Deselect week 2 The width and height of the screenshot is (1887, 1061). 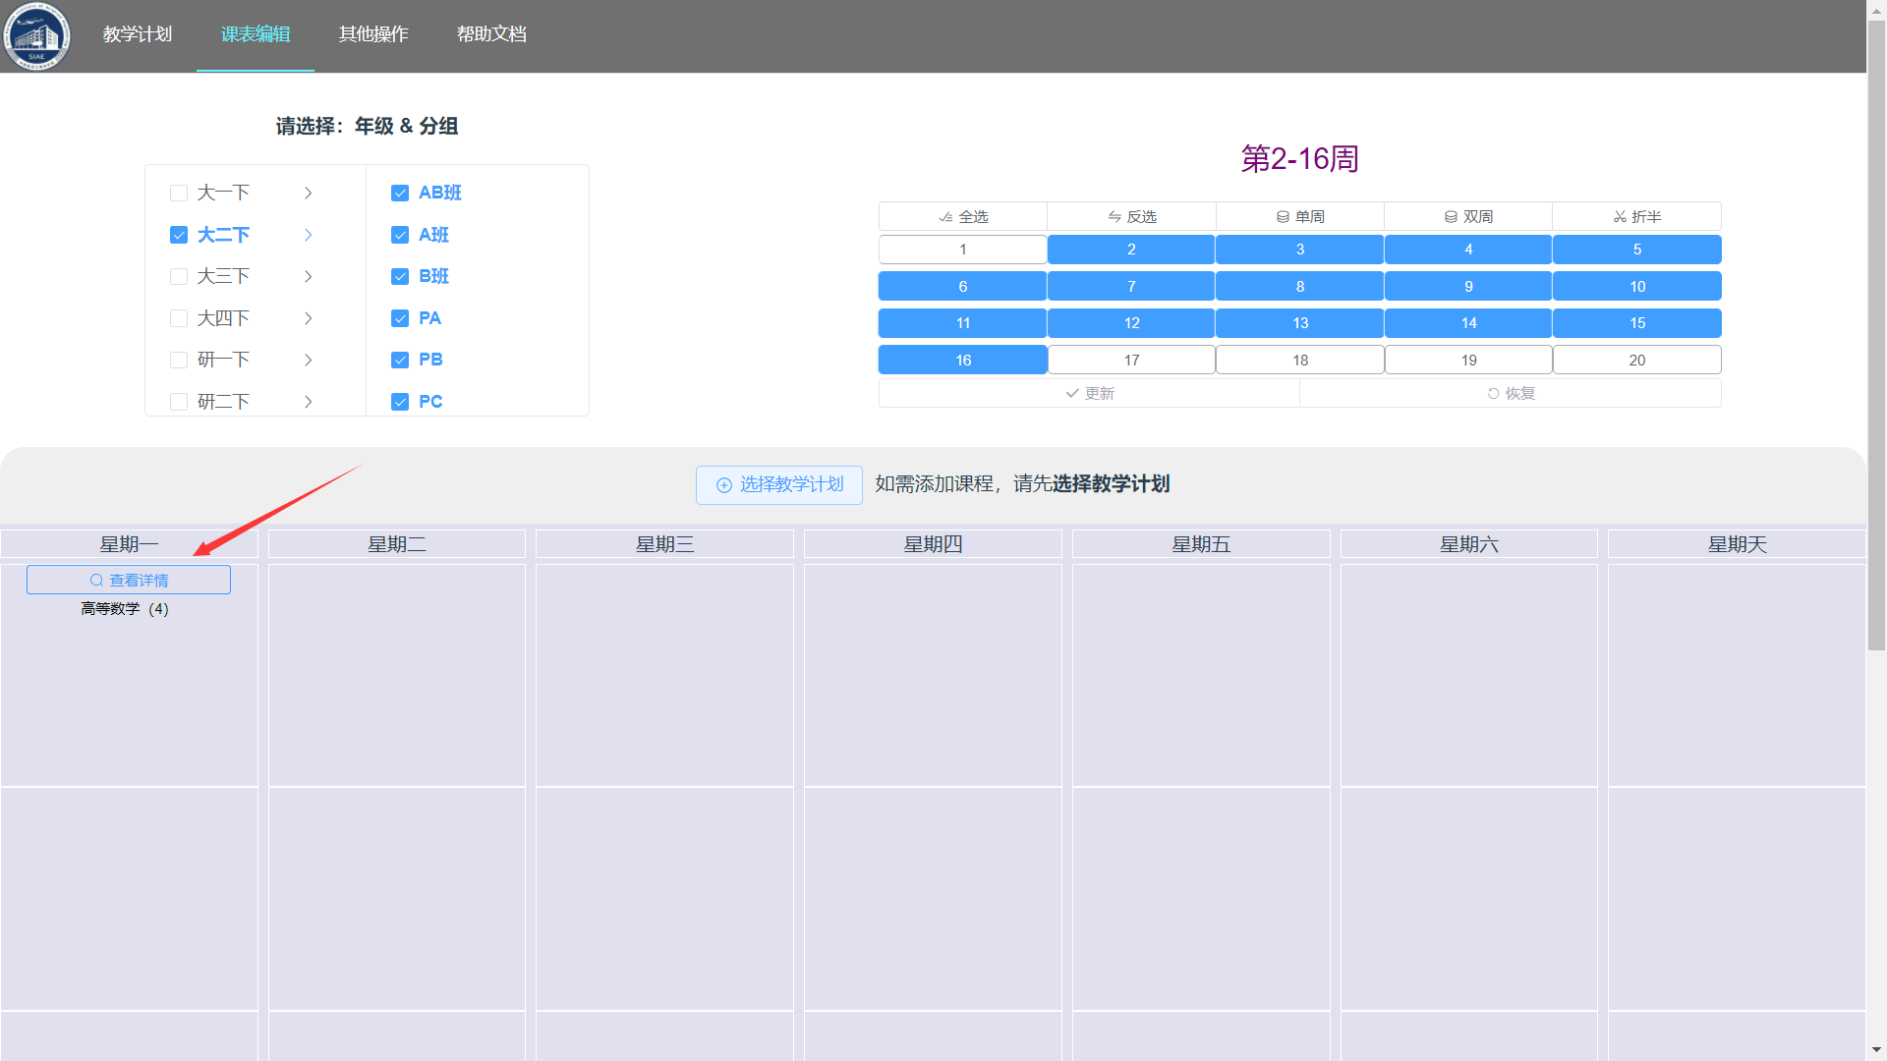(1131, 250)
